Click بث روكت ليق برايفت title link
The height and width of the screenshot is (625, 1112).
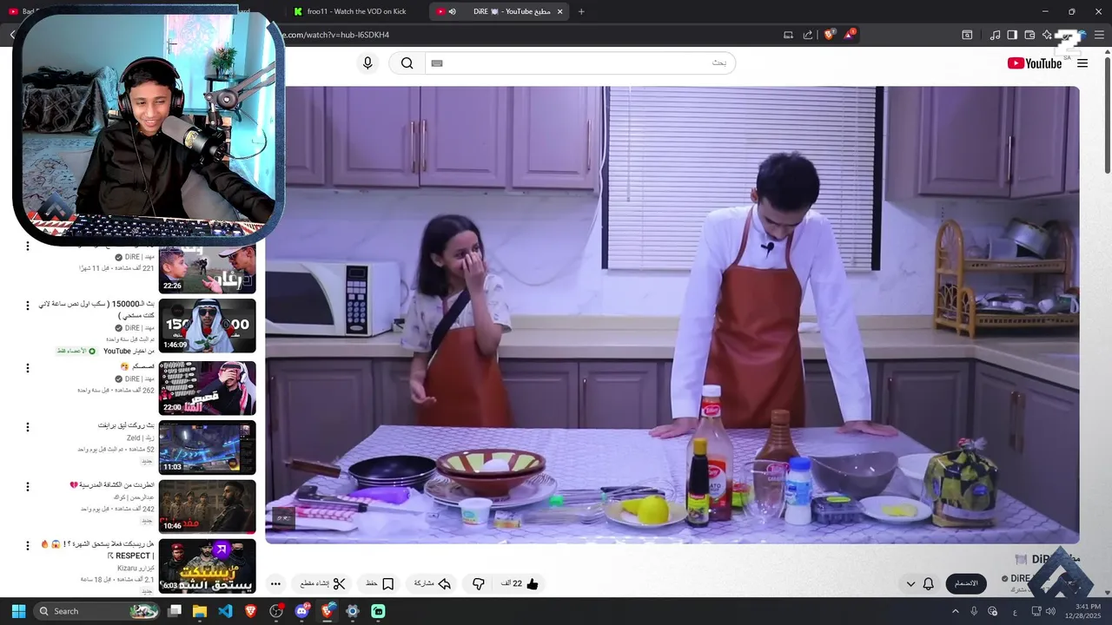[x=126, y=425]
